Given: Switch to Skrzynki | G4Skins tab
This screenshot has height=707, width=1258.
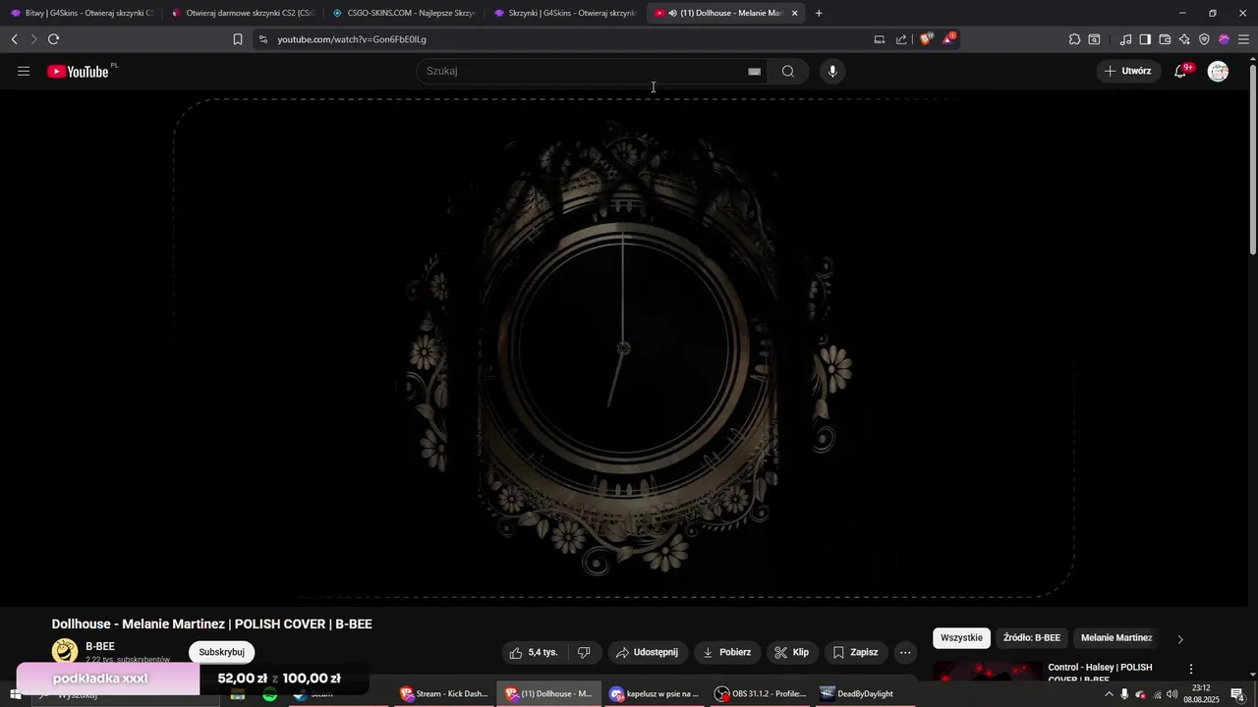Looking at the screenshot, I should click(564, 13).
